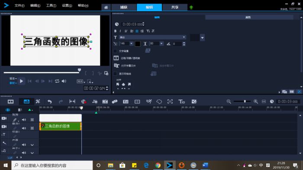Open the sound mixer waveform icon
The width and height of the screenshot is (303, 170).
click(95, 101)
